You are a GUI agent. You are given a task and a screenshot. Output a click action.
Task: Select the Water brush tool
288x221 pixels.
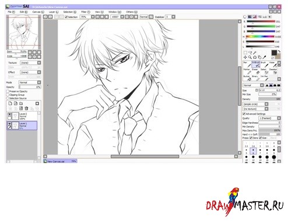[273, 64]
